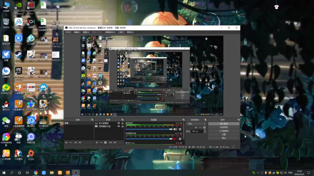
Task: Select the Recycle Bin desktop icon
Action: coord(6,23)
